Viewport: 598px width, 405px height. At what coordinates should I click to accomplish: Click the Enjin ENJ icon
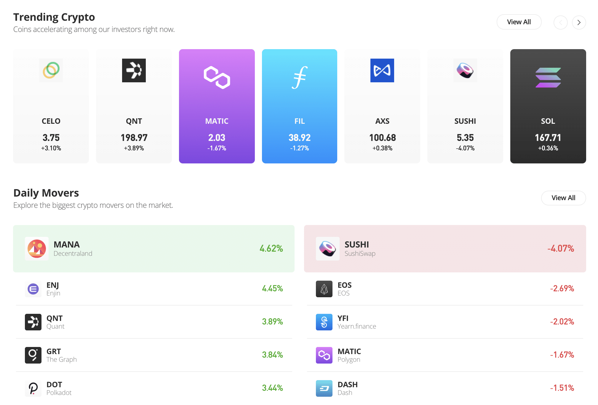(33, 289)
